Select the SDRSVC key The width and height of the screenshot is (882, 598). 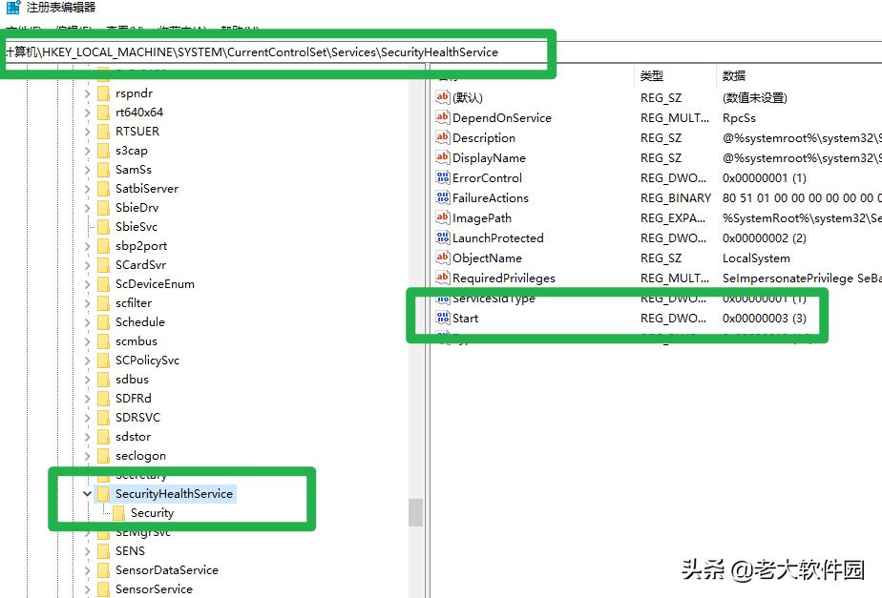point(137,418)
